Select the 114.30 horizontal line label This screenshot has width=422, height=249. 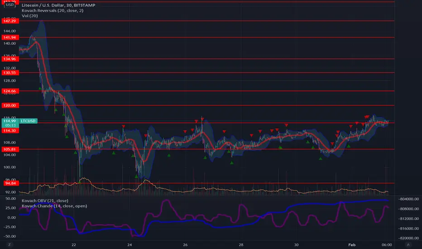(10, 130)
